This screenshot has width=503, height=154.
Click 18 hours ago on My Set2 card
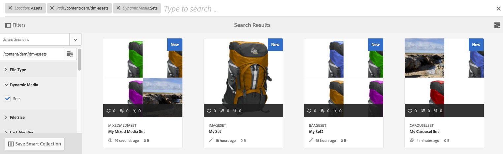coord(326,141)
